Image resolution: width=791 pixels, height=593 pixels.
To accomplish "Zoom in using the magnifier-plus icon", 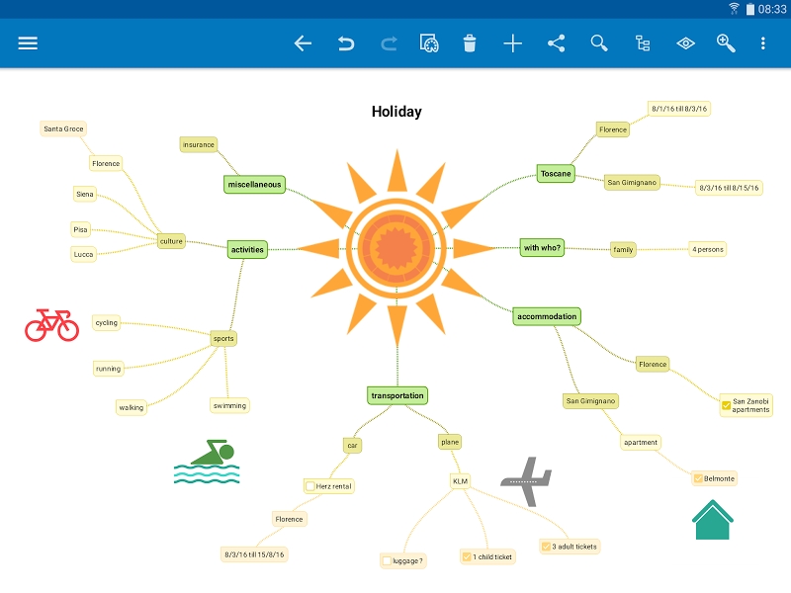I will point(728,43).
